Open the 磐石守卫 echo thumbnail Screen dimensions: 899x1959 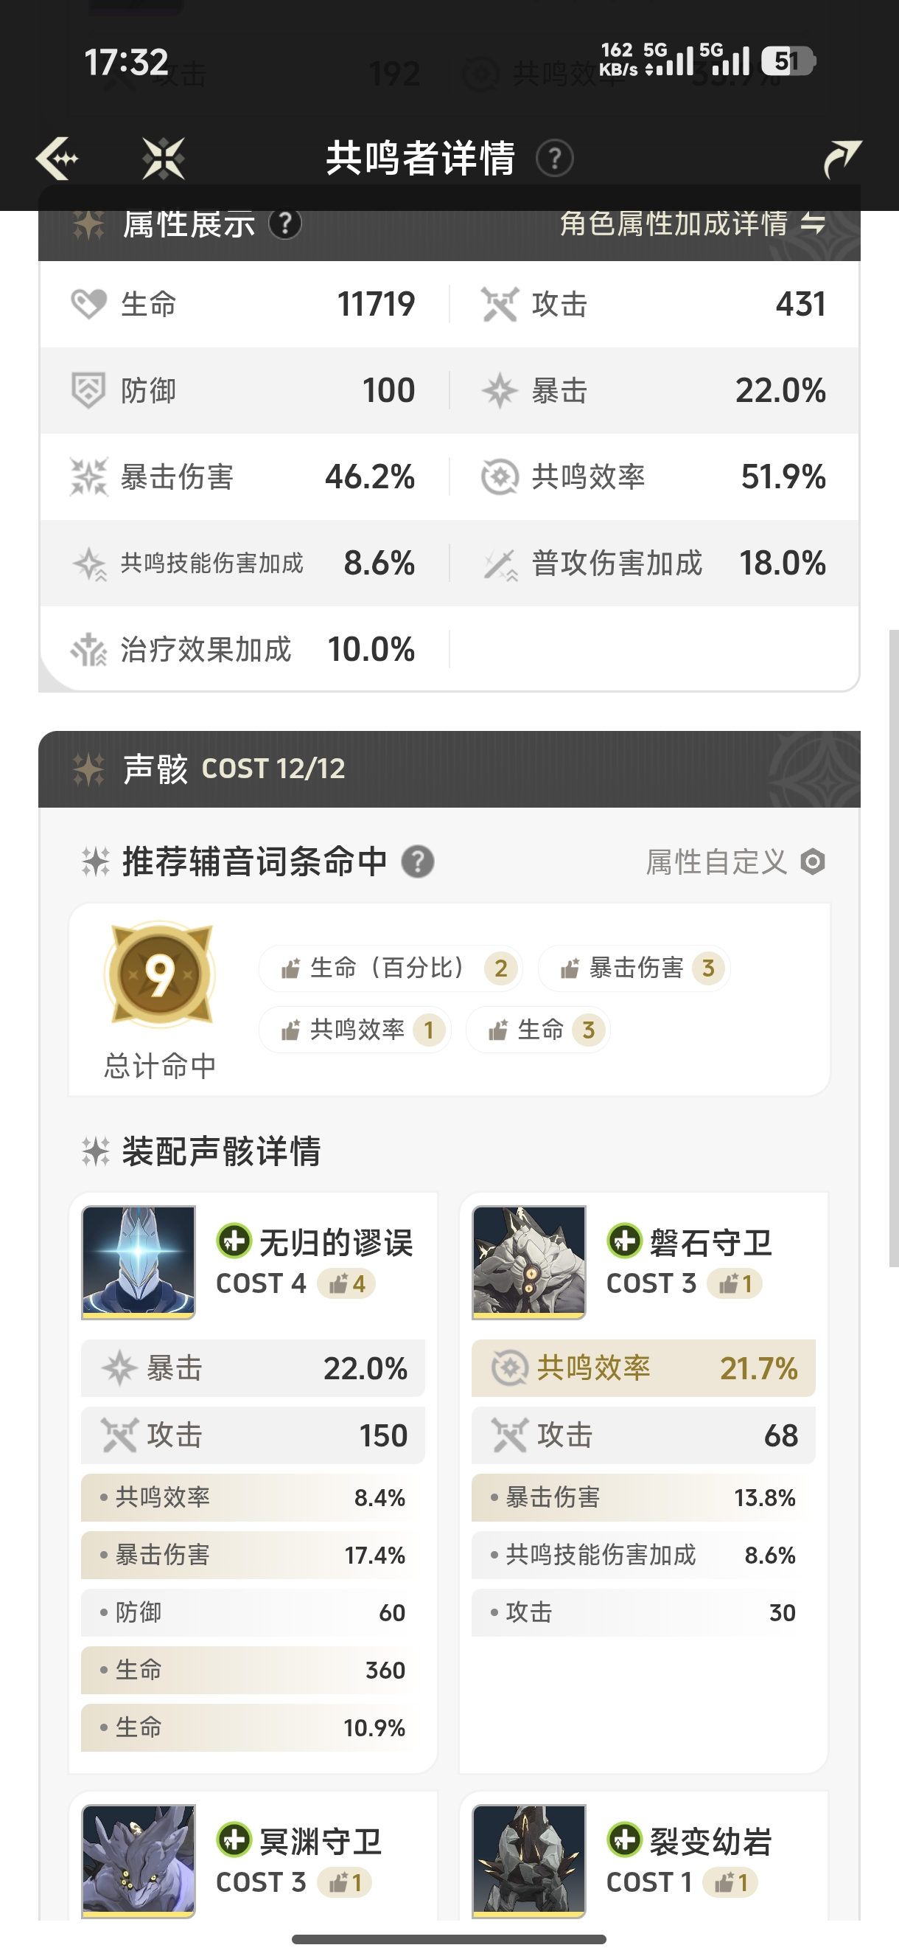[529, 1262]
